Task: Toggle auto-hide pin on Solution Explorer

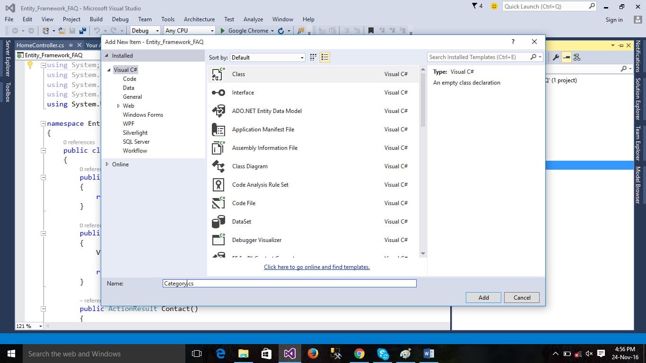Action: (x=621, y=45)
